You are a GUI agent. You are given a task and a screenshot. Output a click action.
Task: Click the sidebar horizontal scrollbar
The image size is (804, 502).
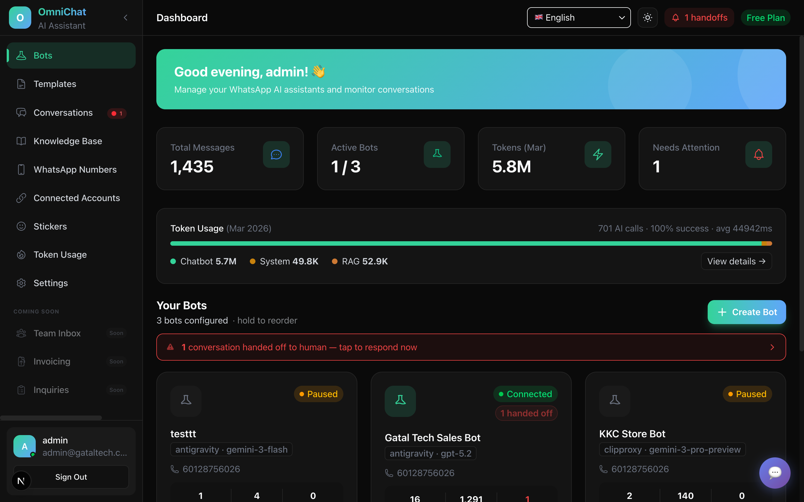pyautogui.click(x=51, y=417)
